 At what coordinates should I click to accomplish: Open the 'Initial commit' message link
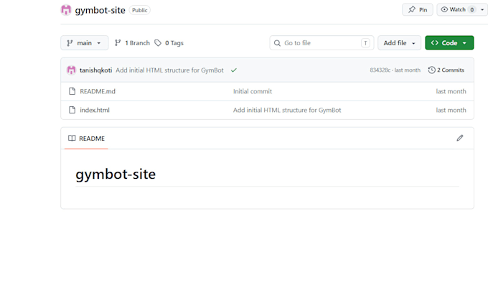(253, 91)
